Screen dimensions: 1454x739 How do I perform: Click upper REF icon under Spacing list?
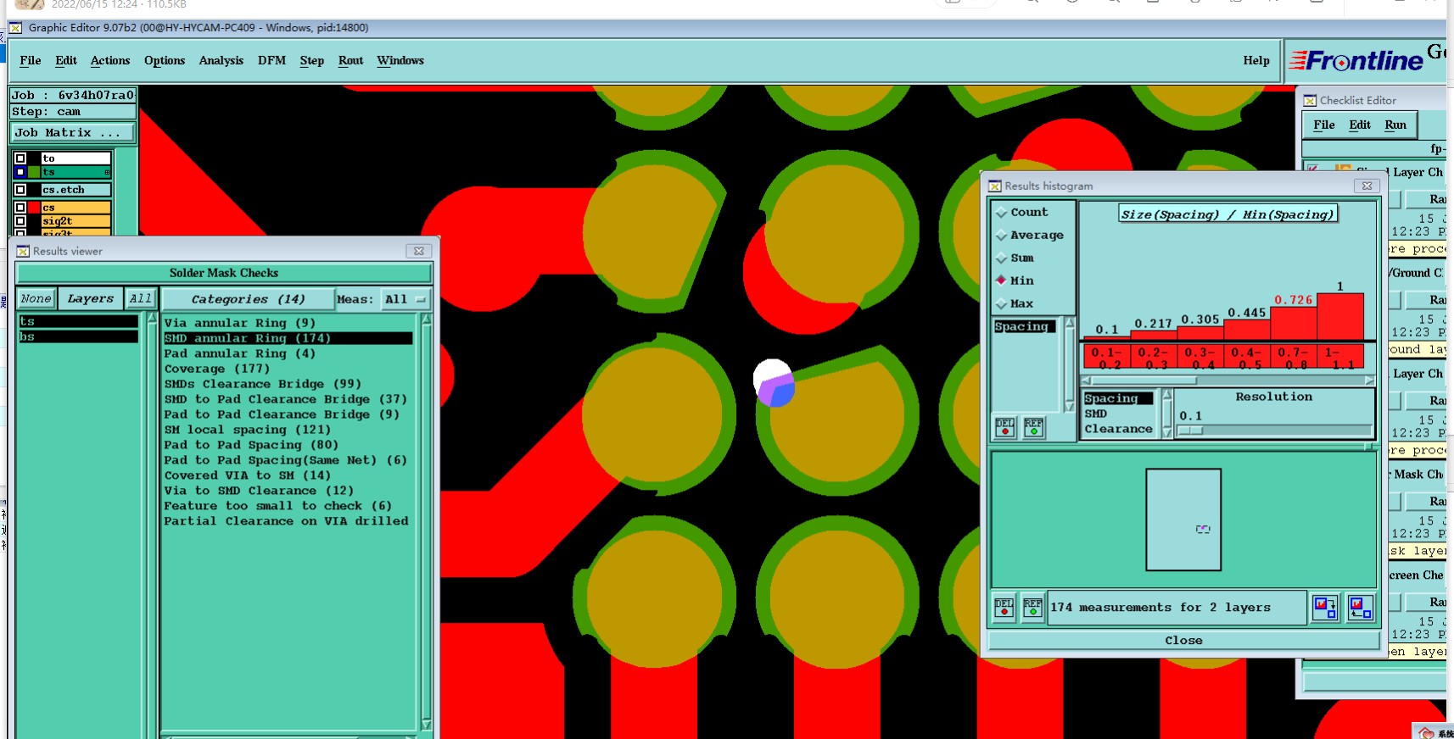1033,427
